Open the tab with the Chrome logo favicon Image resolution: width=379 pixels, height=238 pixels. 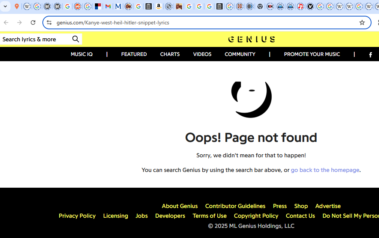(x=260, y=6)
